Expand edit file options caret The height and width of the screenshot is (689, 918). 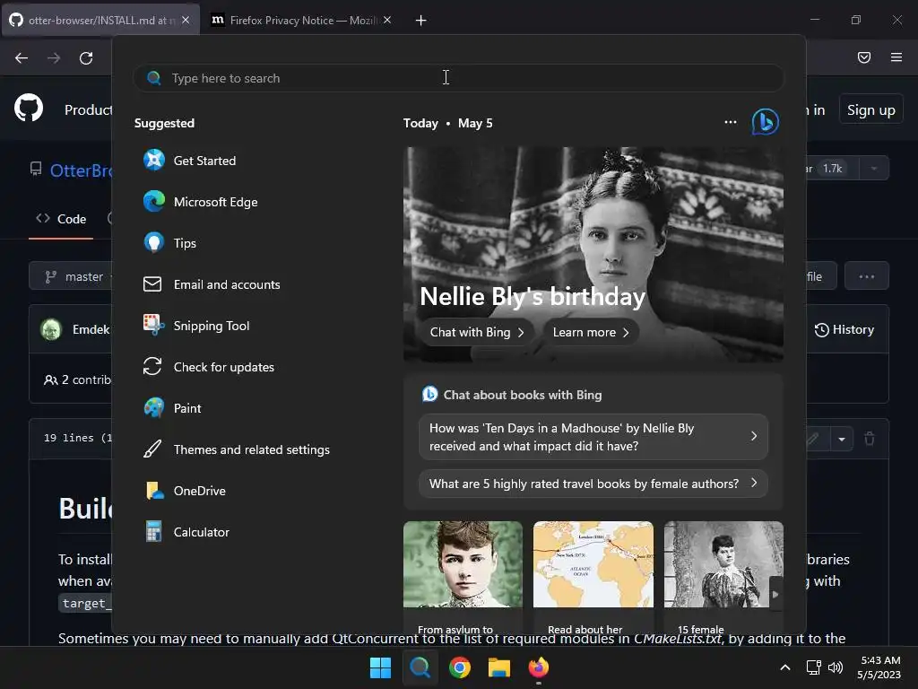pos(841,439)
